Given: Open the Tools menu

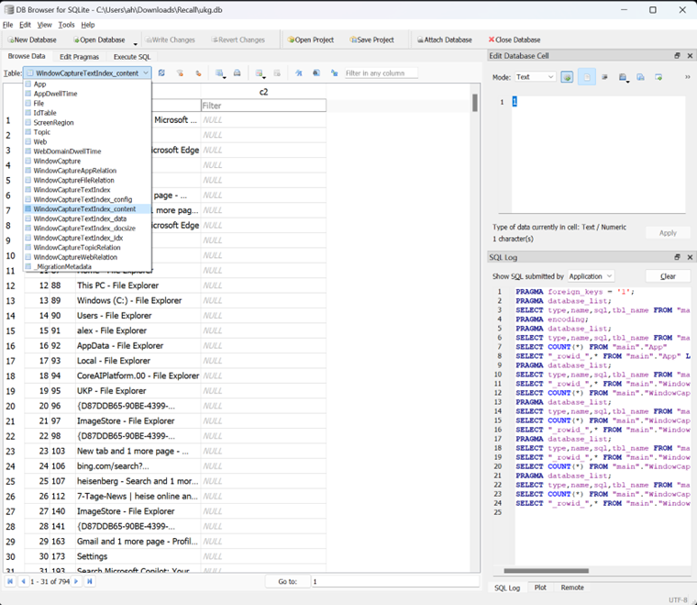Looking at the screenshot, I should 67,25.
